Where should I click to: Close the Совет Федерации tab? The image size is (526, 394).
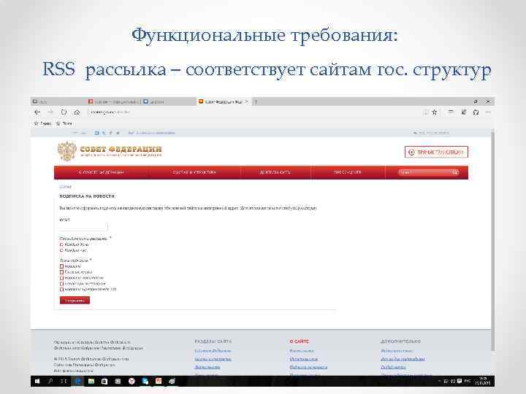click(247, 101)
